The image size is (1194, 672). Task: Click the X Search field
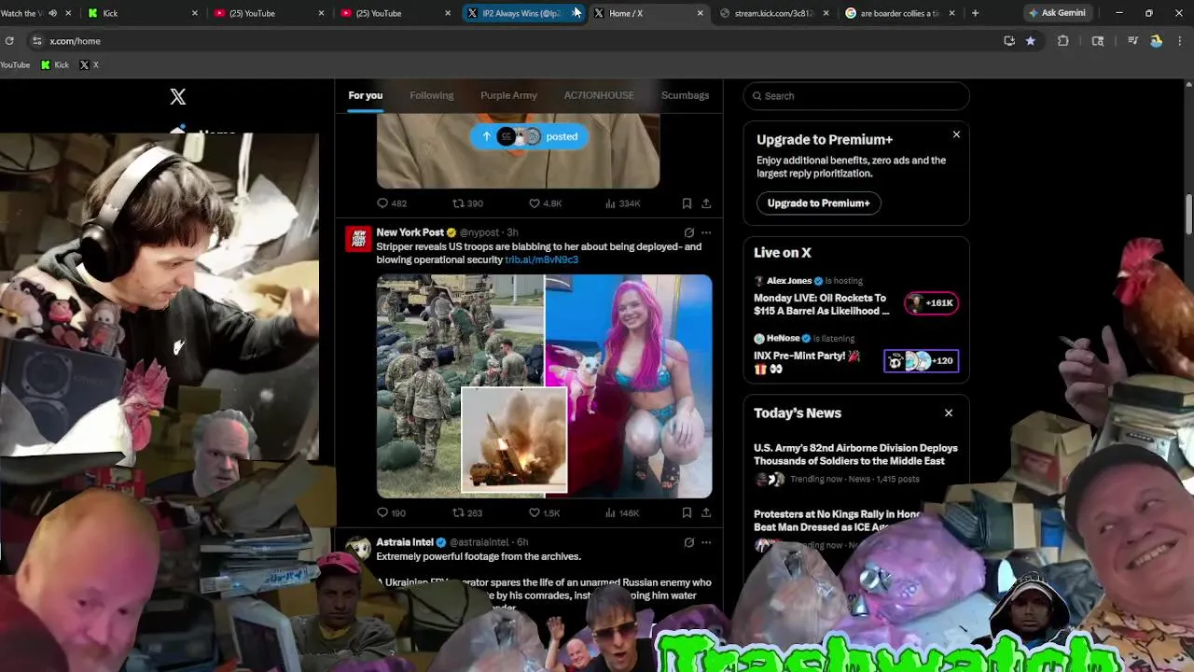[x=856, y=96]
